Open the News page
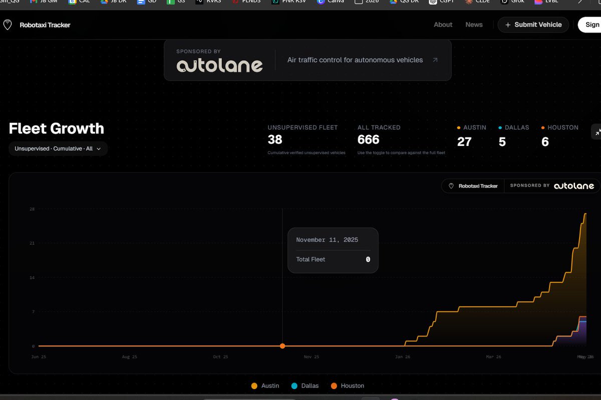Viewport: 601px width, 400px height. tap(474, 24)
